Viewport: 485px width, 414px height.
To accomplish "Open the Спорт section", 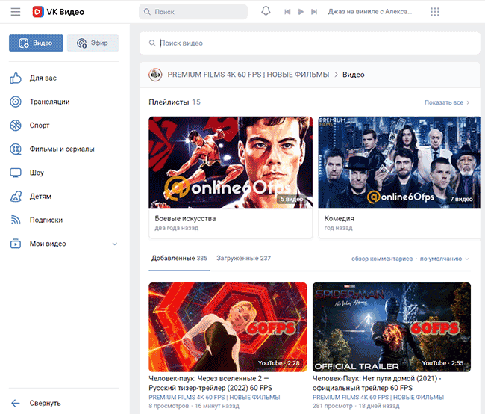I will [x=63, y=126].
